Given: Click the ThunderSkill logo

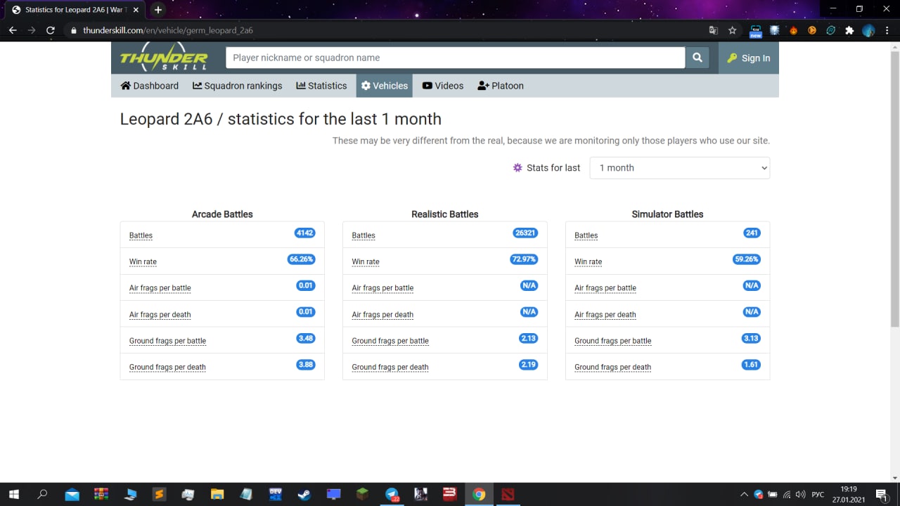Looking at the screenshot, I should (164, 58).
